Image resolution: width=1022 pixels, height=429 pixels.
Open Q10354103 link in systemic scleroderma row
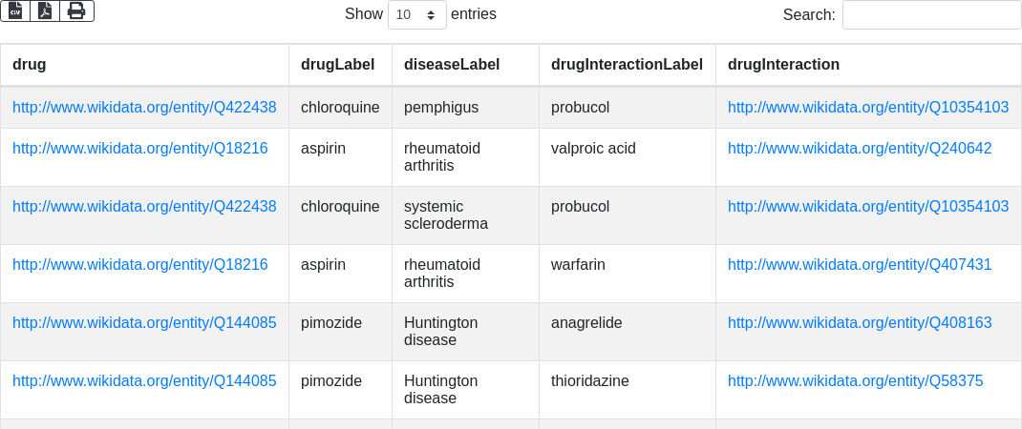(867, 207)
